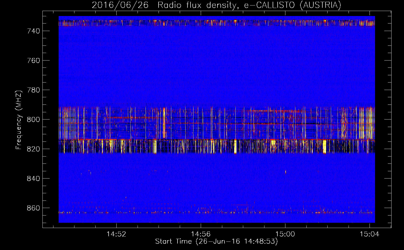
Task: Select the 860 frequency tick label
Action: 33,208
